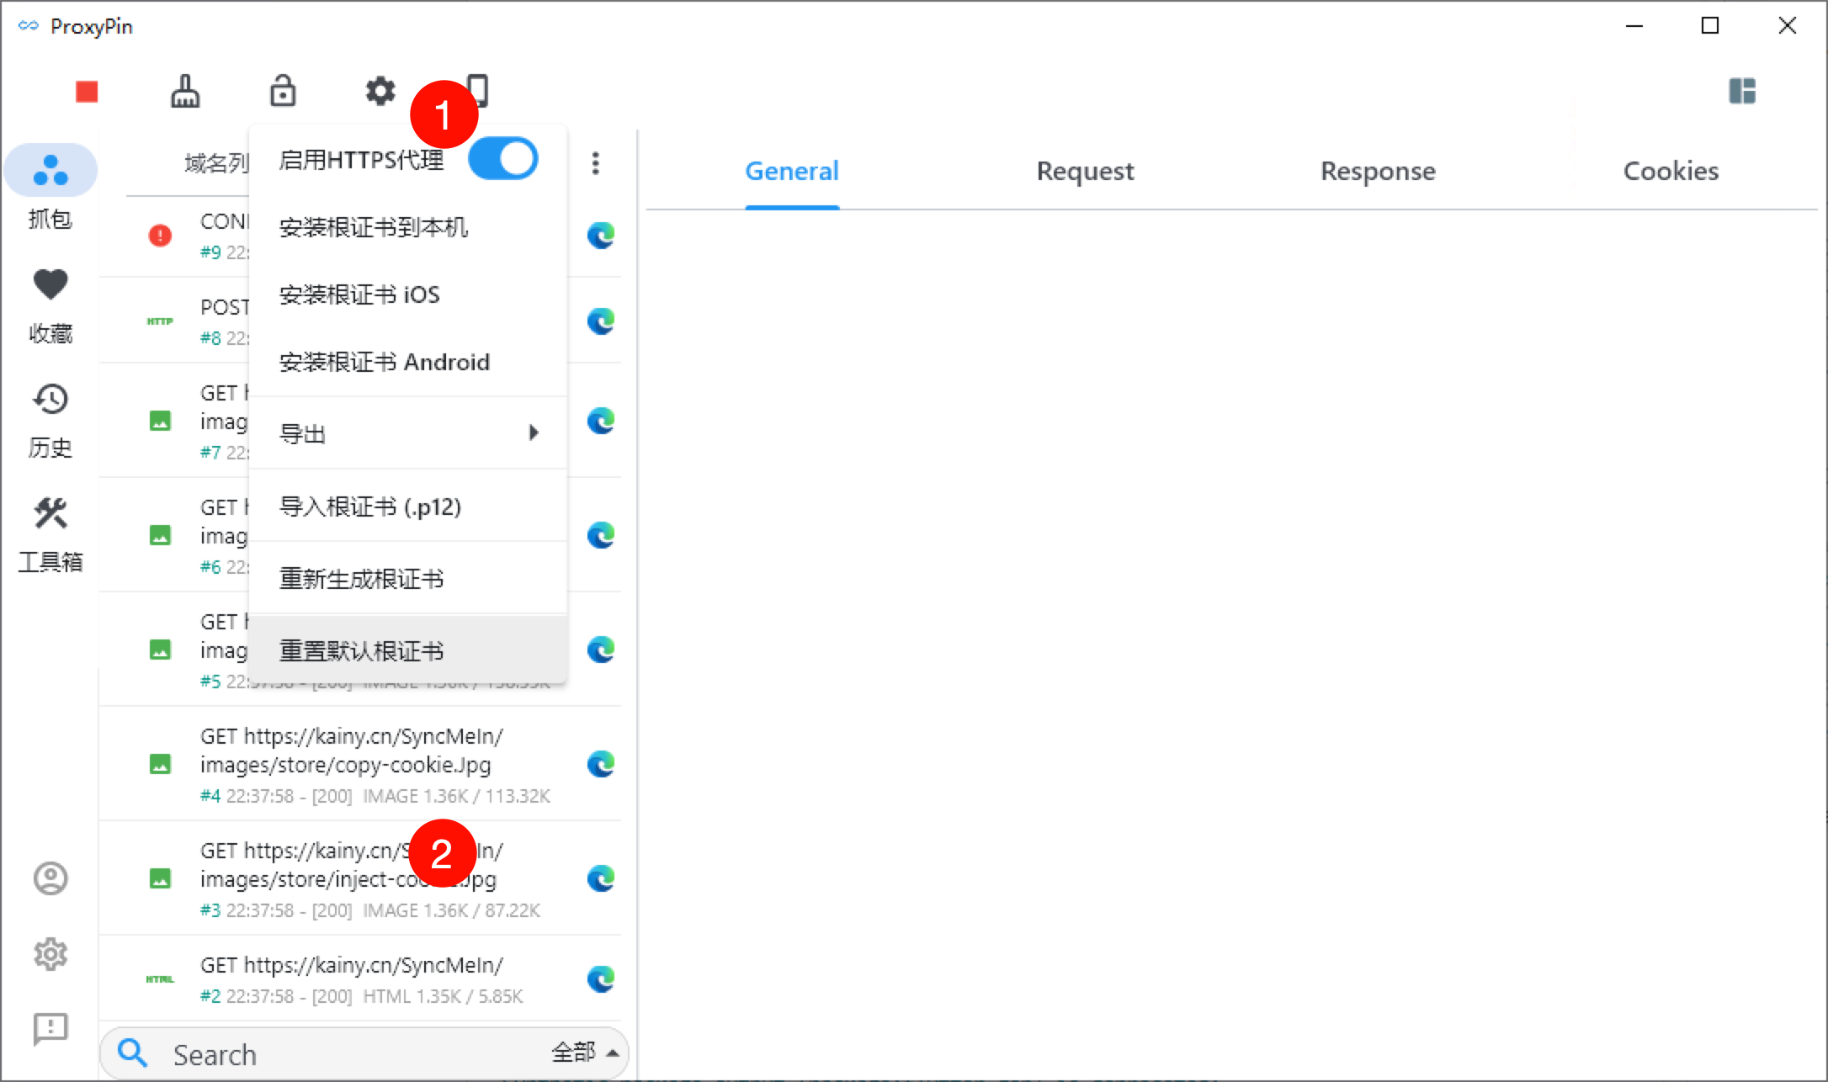Open the mobile phone connect icon
1828x1082 pixels.
tap(478, 88)
